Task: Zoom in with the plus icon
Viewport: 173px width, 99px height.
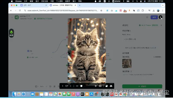Action: (x=96, y=86)
